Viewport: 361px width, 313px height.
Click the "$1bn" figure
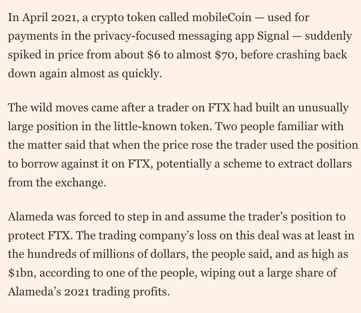(22, 273)
